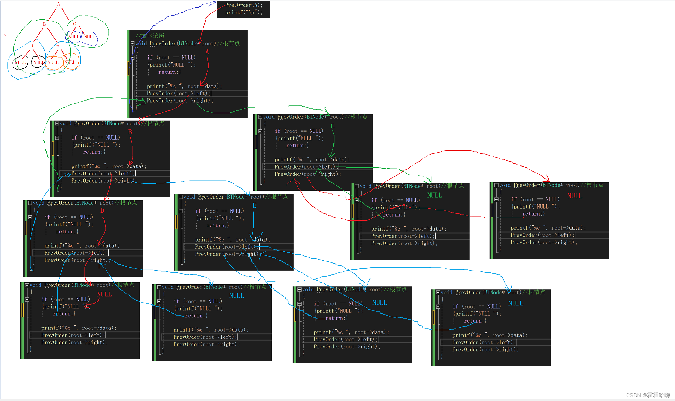This screenshot has height=401, width=675.
Task: Collapse the PrevOrder function in block C
Action: [x=260, y=117]
